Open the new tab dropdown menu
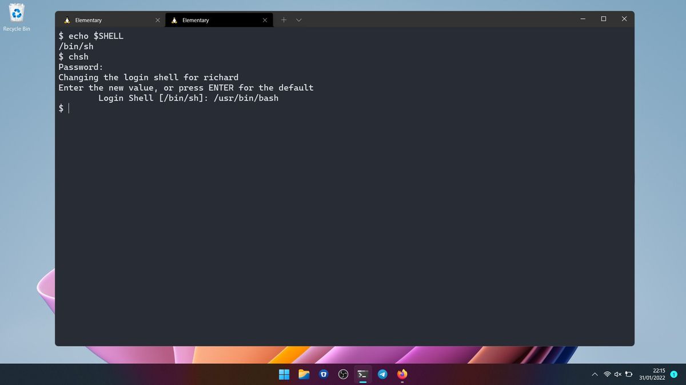 pos(299,19)
